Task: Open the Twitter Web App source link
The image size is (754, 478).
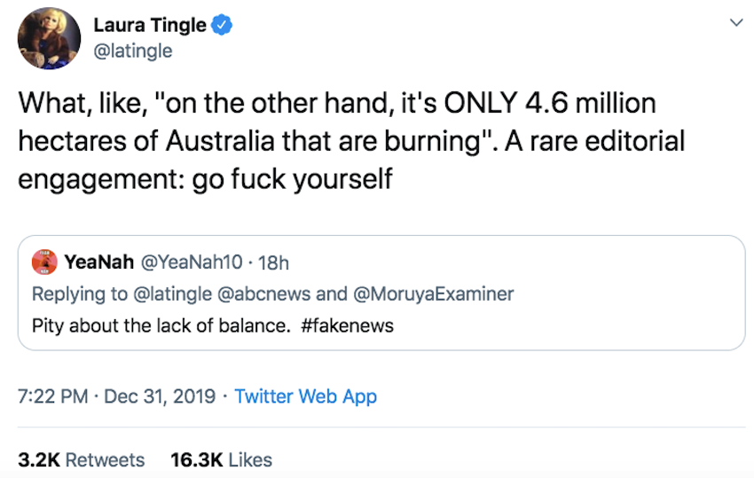Action: (x=305, y=396)
